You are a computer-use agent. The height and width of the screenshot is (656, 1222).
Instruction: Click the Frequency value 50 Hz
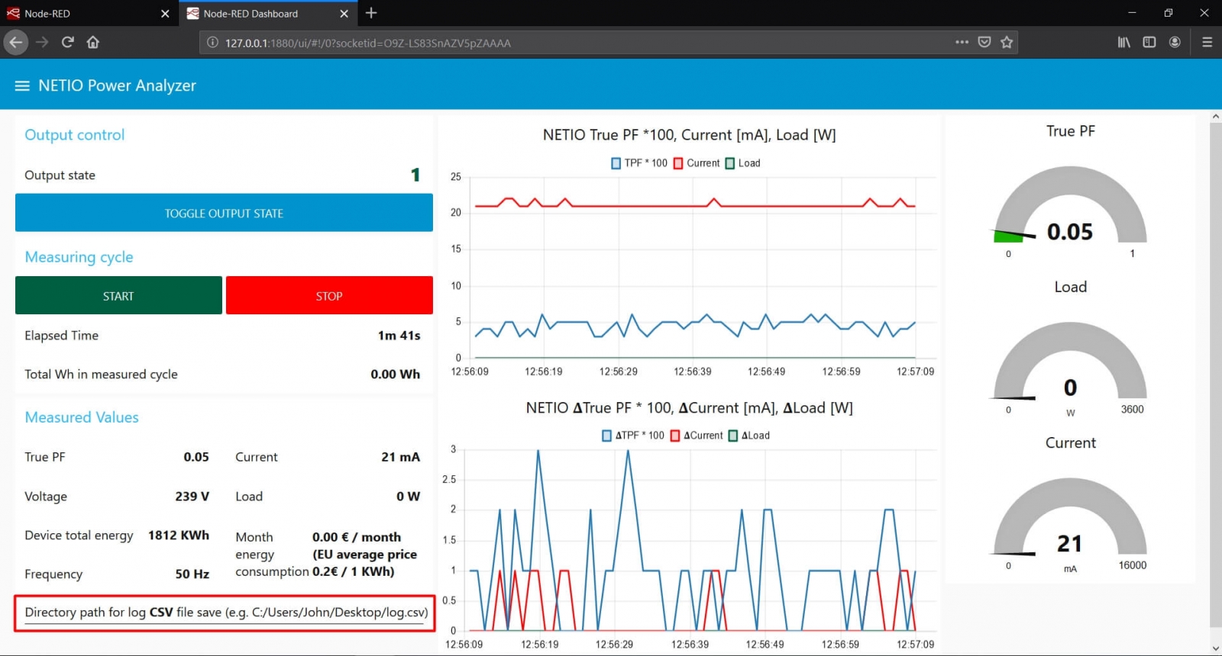click(192, 574)
